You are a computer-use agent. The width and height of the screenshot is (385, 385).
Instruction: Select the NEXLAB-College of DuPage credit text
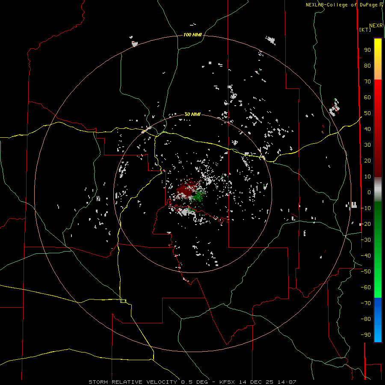pyautogui.click(x=342, y=5)
